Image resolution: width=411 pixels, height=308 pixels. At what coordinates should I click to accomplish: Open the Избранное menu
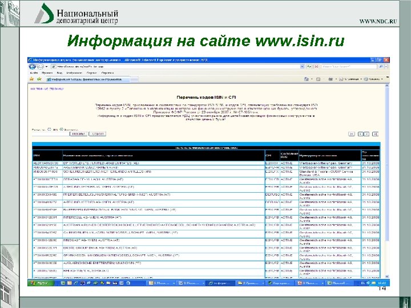tap(74, 73)
